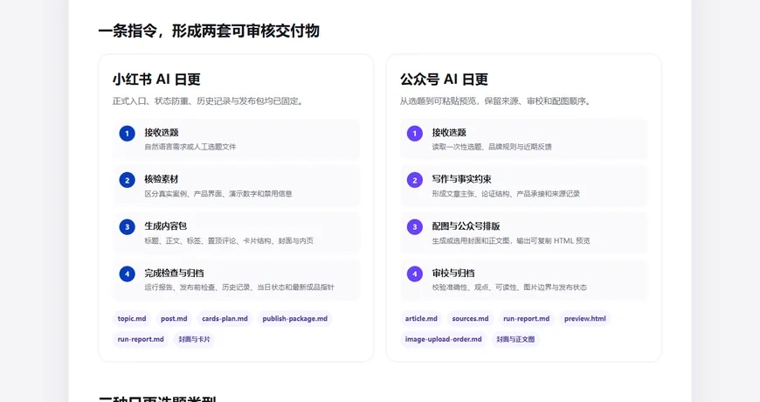Viewport: 760px width, 402px height.
Task: Select the 封面与正文图 chip
Action: pos(515,339)
